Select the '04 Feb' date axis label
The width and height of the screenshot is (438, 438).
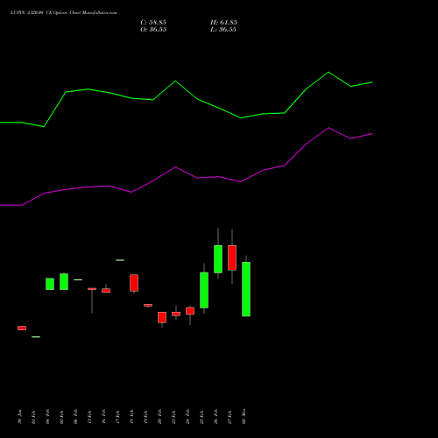(47, 417)
